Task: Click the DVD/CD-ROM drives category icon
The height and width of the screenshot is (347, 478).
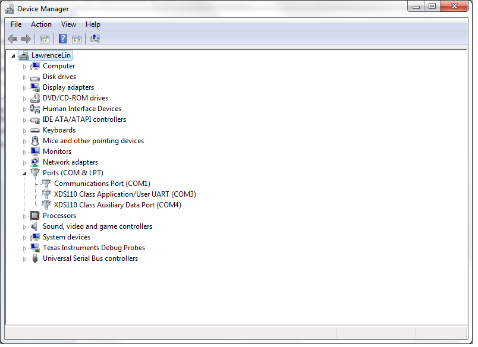Action: (x=35, y=99)
